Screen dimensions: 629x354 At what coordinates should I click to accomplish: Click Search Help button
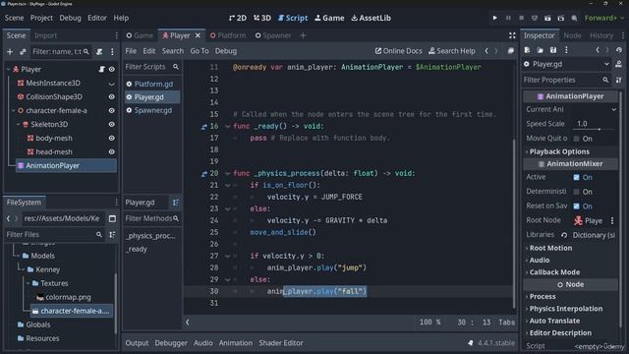[x=452, y=51]
